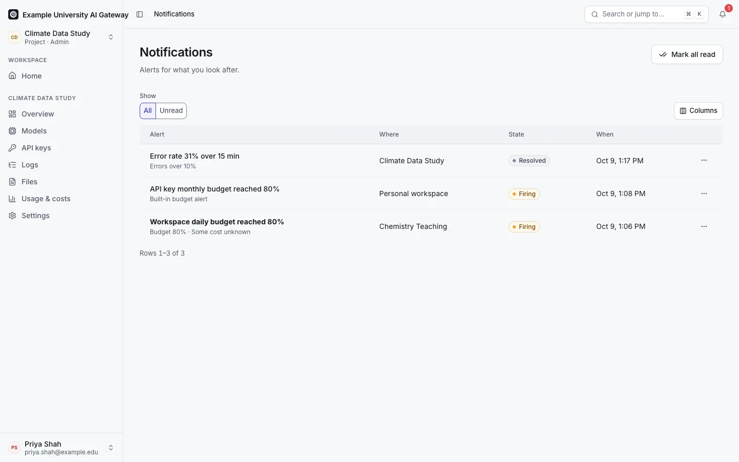Open the Priya Shah account menu
Screen dimensions: 739x462
tap(62, 448)
